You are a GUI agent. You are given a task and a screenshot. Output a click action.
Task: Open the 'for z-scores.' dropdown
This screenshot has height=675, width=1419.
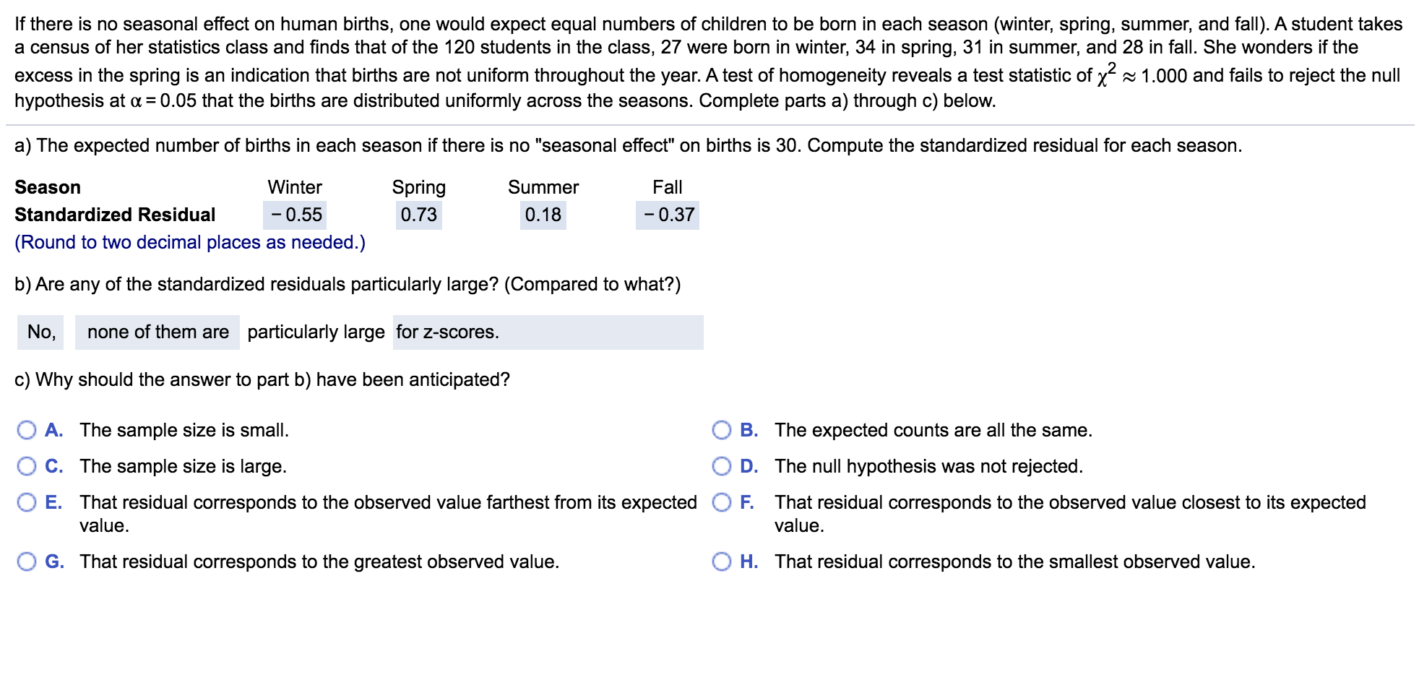click(x=548, y=332)
